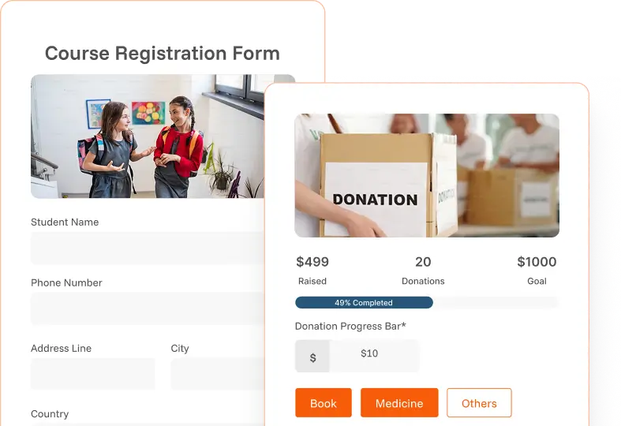The image size is (621, 426).
Task: Click the Course Registration Form title
Action: click(163, 53)
